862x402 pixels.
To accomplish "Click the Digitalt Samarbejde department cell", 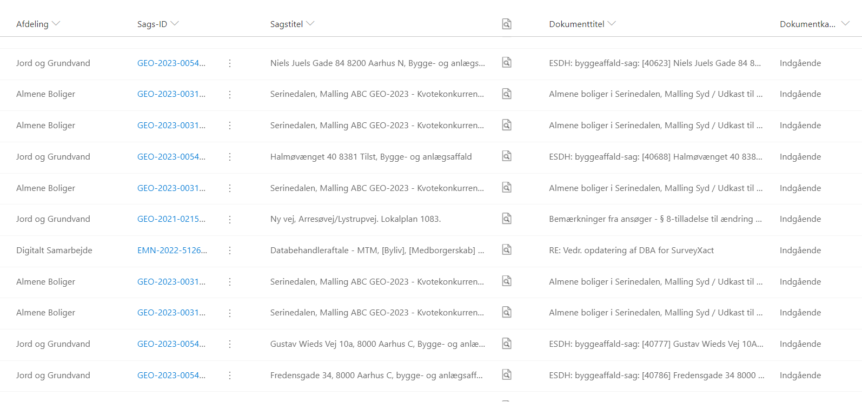I will (54, 251).
